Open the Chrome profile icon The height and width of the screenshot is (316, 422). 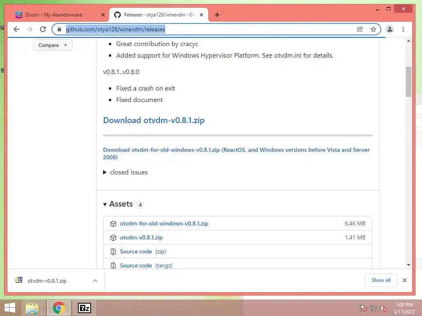click(390, 29)
